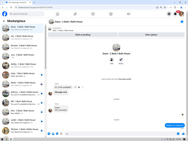This screenshot has width=188, height=141.
Task: Open the View buyer profile link
Action: coord(124,79)
